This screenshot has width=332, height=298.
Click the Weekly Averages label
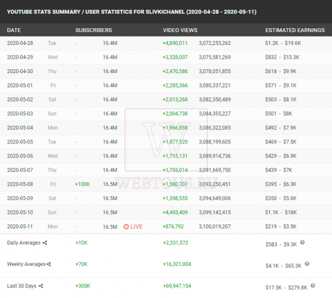pos(26,264)
